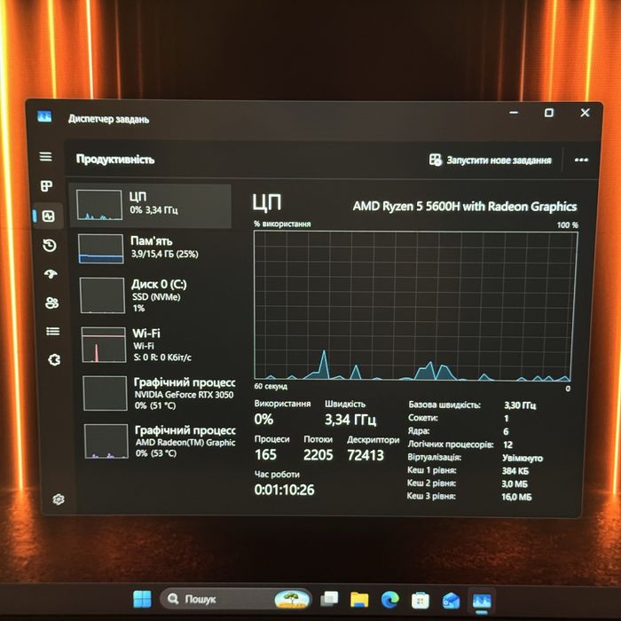Screen dimensions: 621x621
Task: Close the Task Manager window
Action: pyautogui.click(x=585, y=113)
